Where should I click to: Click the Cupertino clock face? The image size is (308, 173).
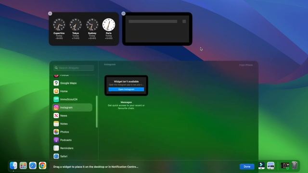(x=59, y=25)
